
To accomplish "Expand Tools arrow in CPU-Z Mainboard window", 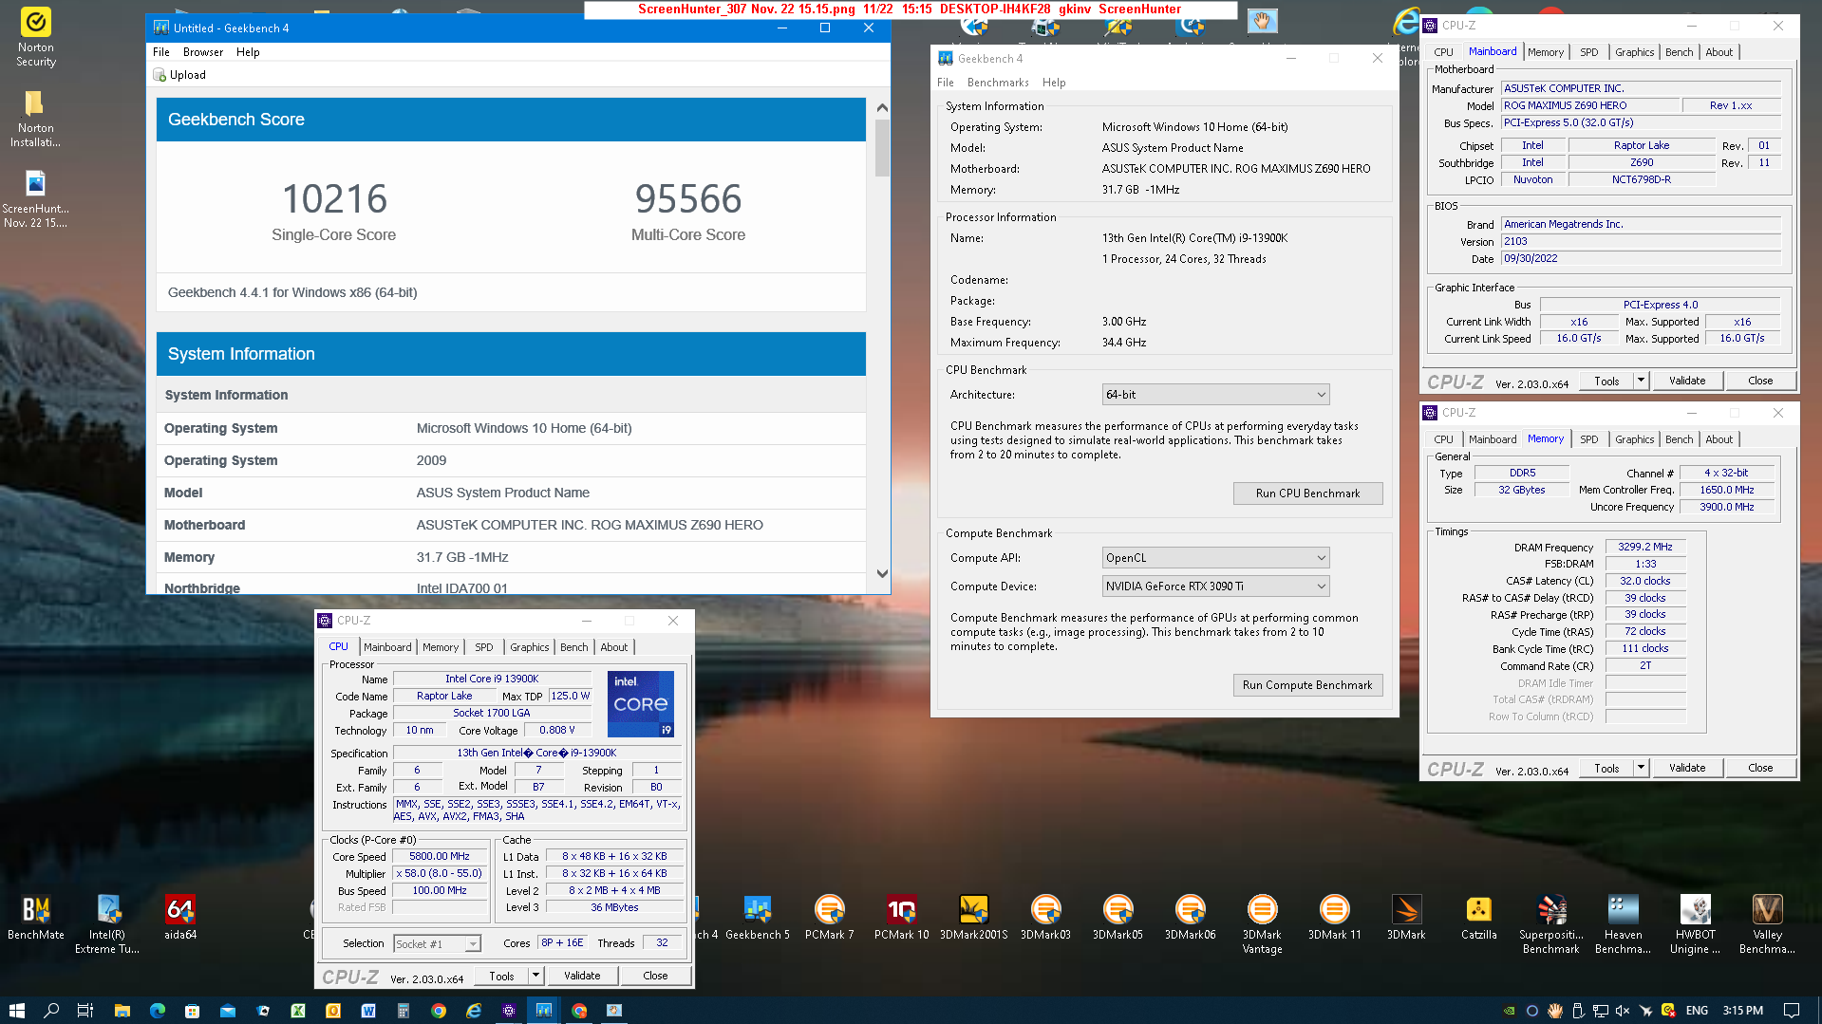I will [x=1641, y=381].
